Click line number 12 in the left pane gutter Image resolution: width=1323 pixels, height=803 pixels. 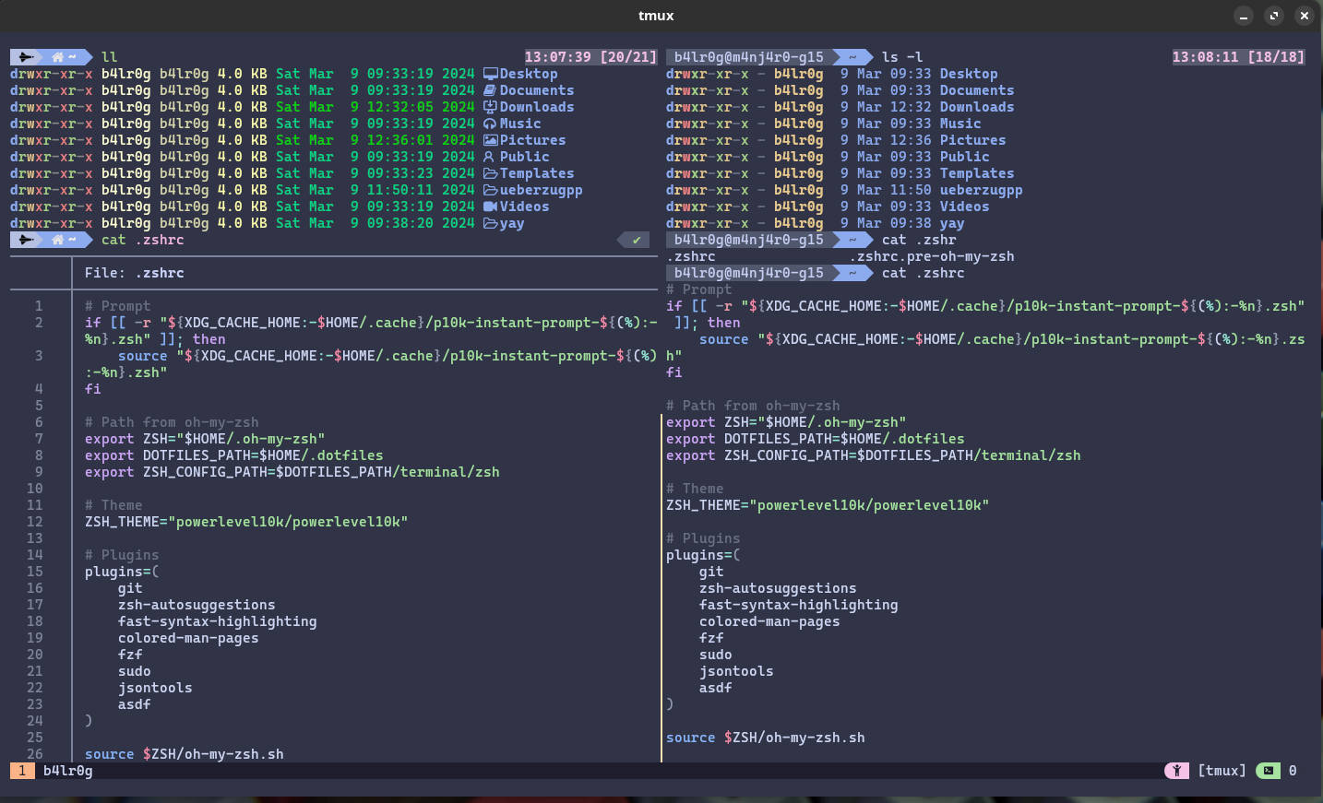[35, 522]
